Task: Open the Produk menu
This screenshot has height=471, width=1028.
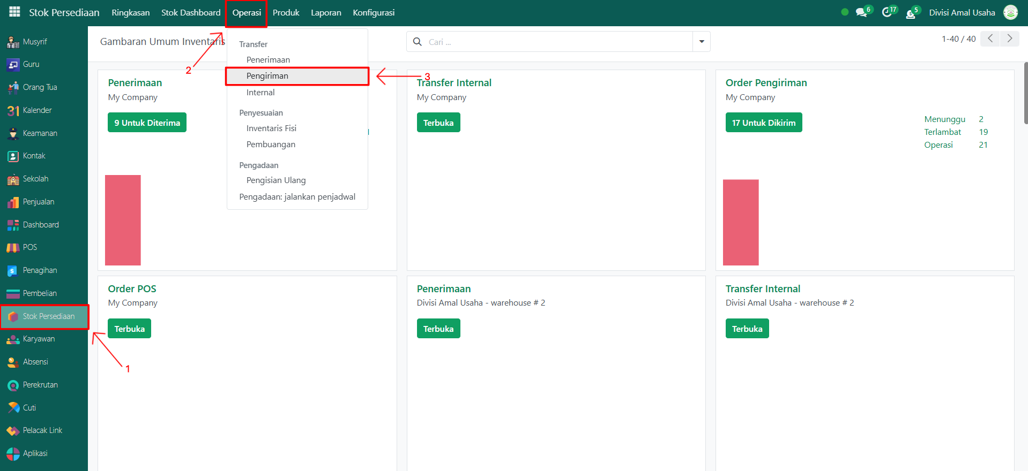Action: 286,13
